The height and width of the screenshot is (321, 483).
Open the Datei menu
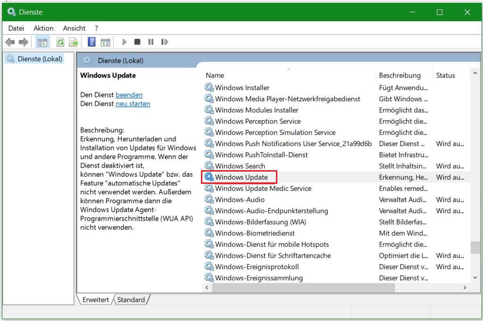(16, 28)
